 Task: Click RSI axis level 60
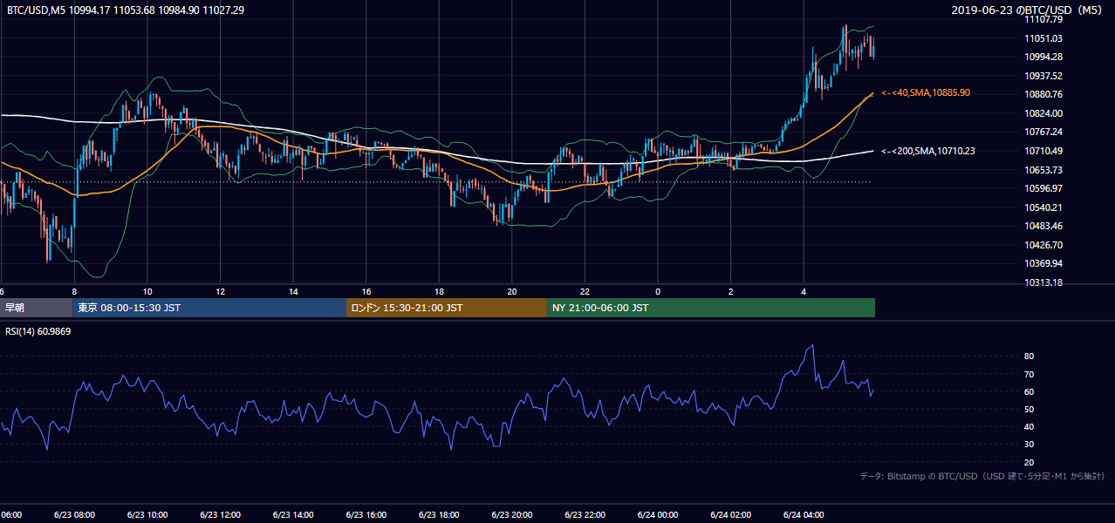click(x=1029, y=391)
